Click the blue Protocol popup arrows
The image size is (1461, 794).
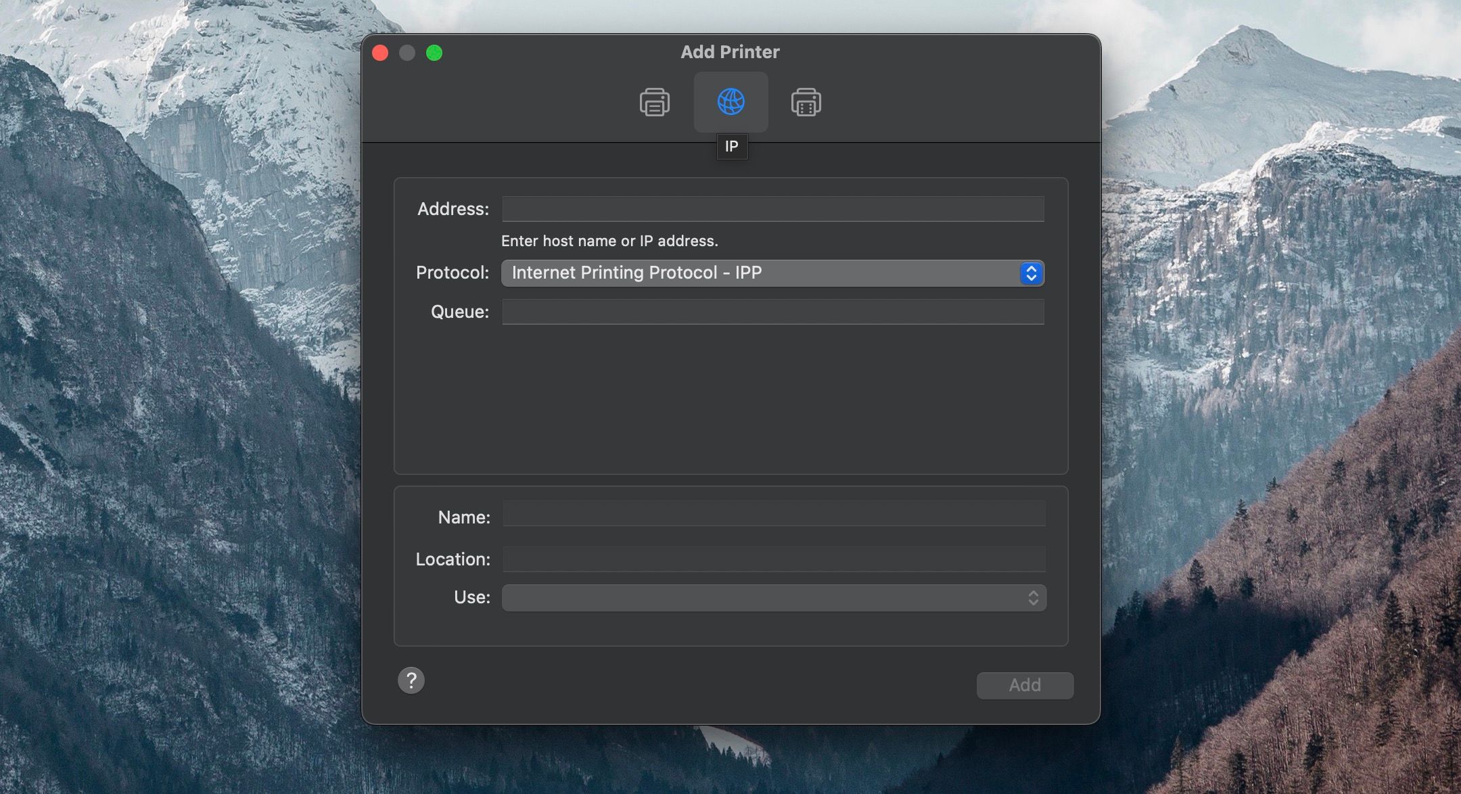point(1031,273)
